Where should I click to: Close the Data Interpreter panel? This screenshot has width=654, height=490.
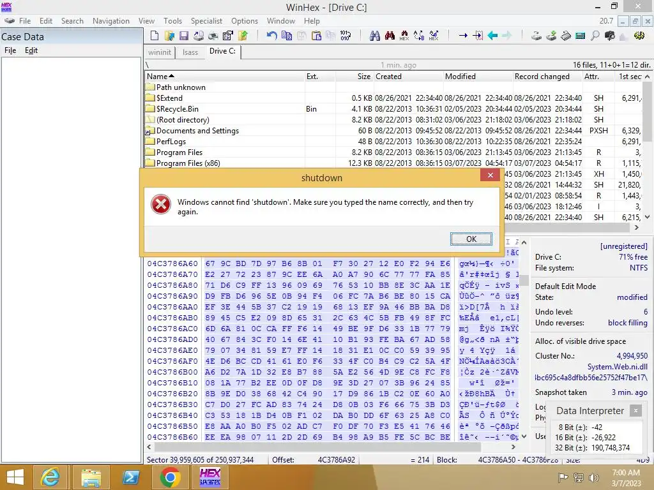tap(635, 411)
